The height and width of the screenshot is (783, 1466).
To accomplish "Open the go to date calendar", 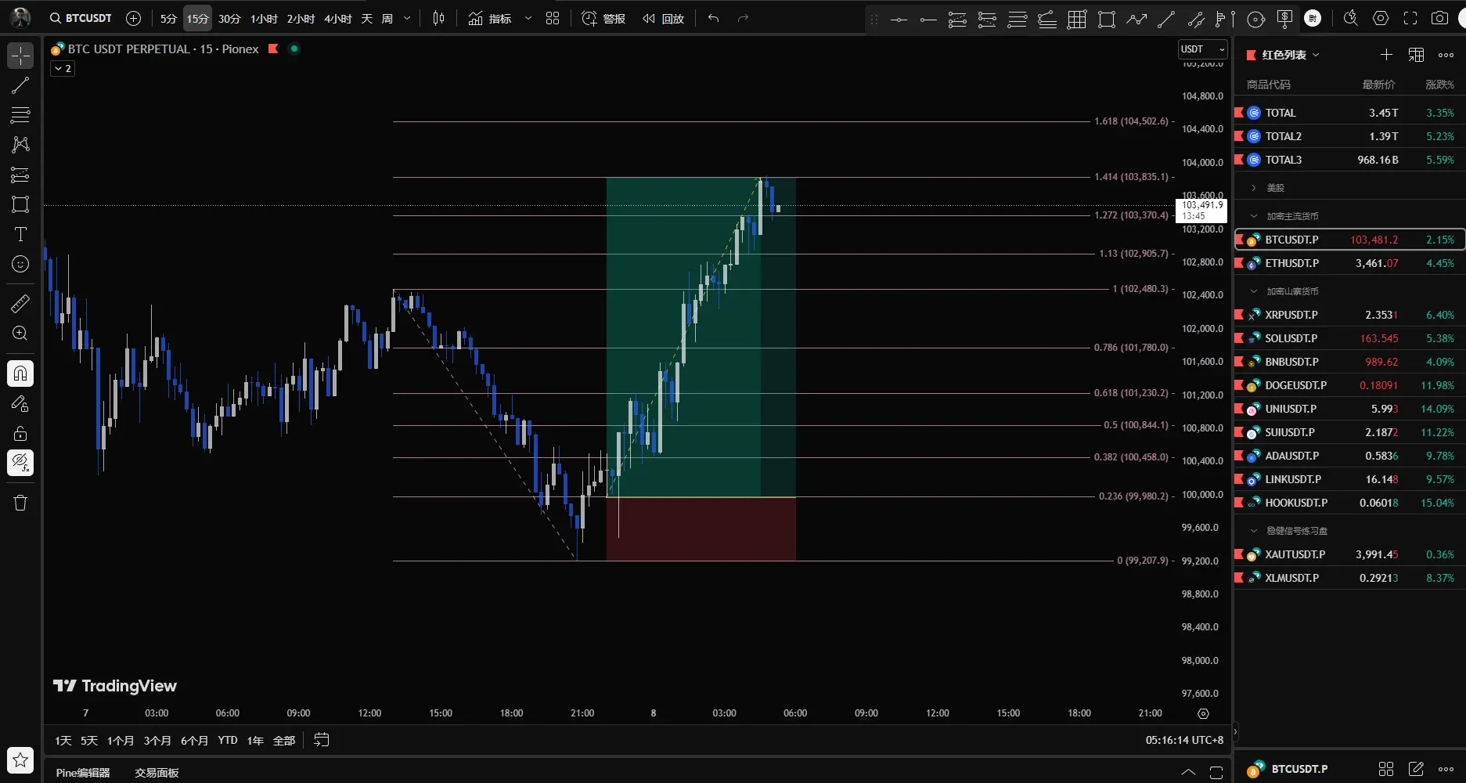I will pos(322,740).
